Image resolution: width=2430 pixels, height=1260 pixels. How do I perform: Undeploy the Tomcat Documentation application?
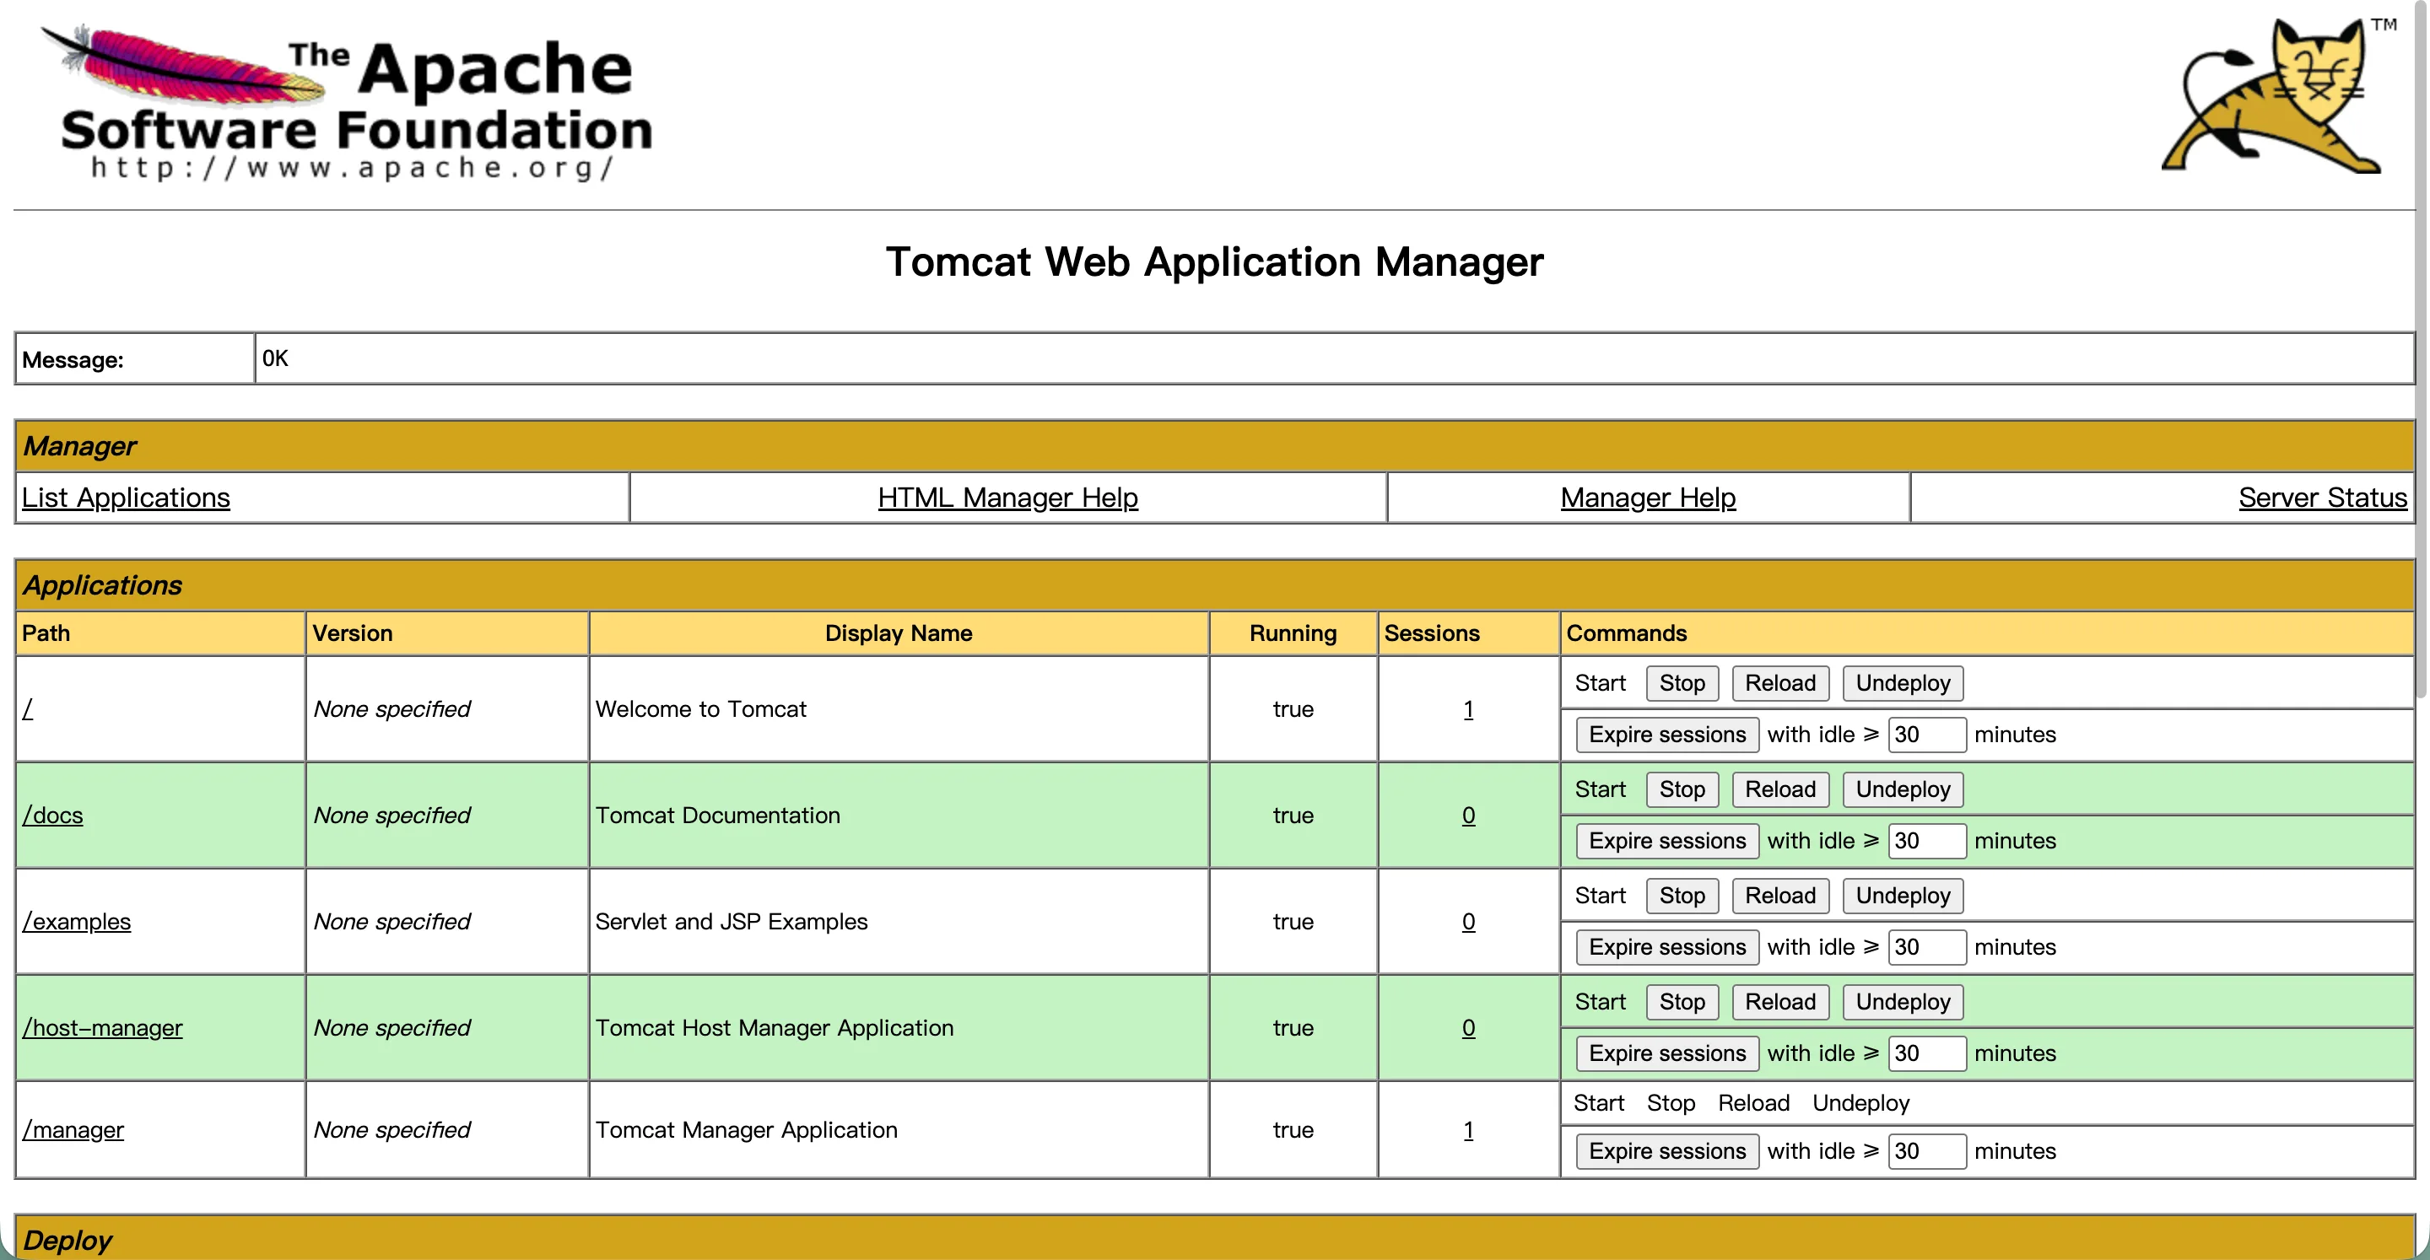[x=1903, y=789]
